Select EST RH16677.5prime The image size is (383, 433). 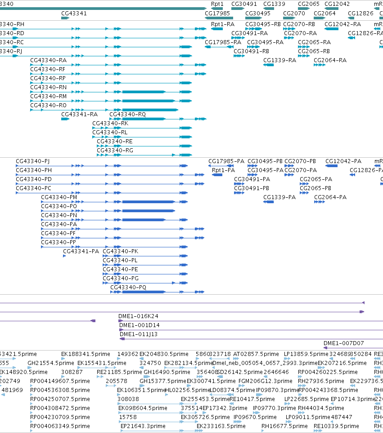pos(284,426)
